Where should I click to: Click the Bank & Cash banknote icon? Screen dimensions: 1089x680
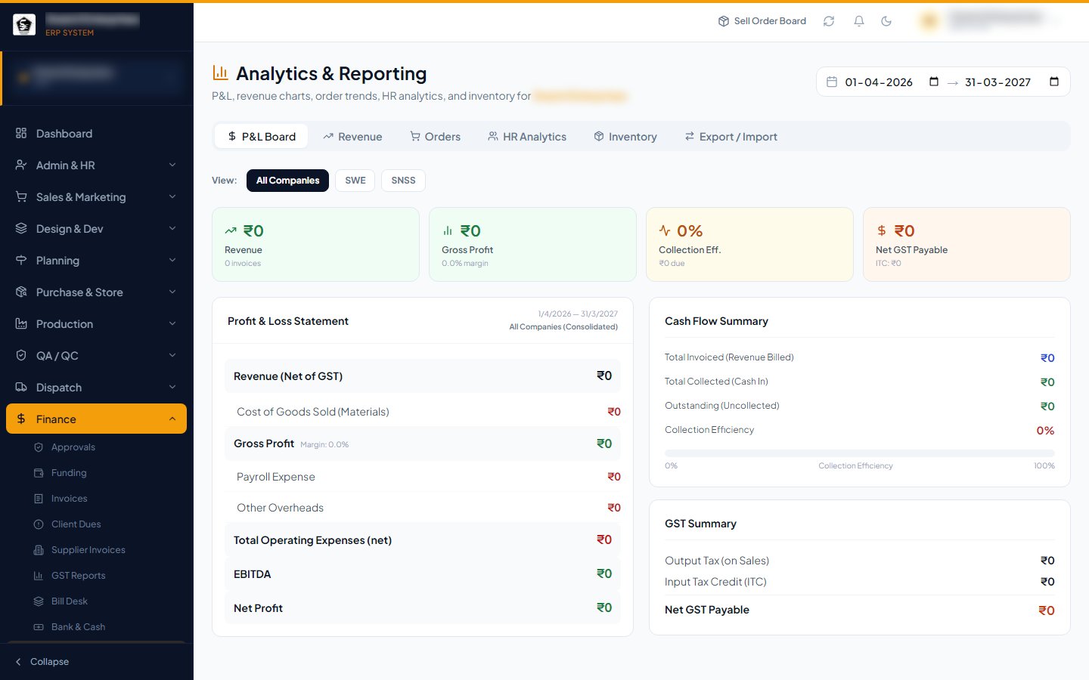click(39, 627)
